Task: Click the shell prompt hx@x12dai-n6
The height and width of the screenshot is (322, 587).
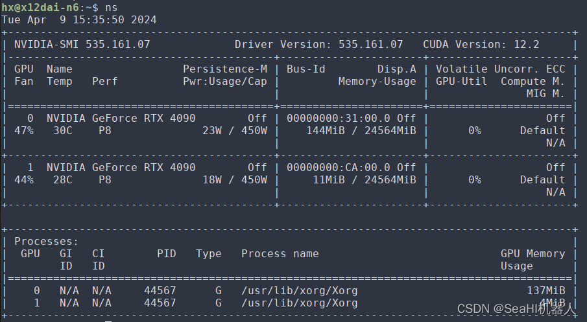Action: click(40, 8)
